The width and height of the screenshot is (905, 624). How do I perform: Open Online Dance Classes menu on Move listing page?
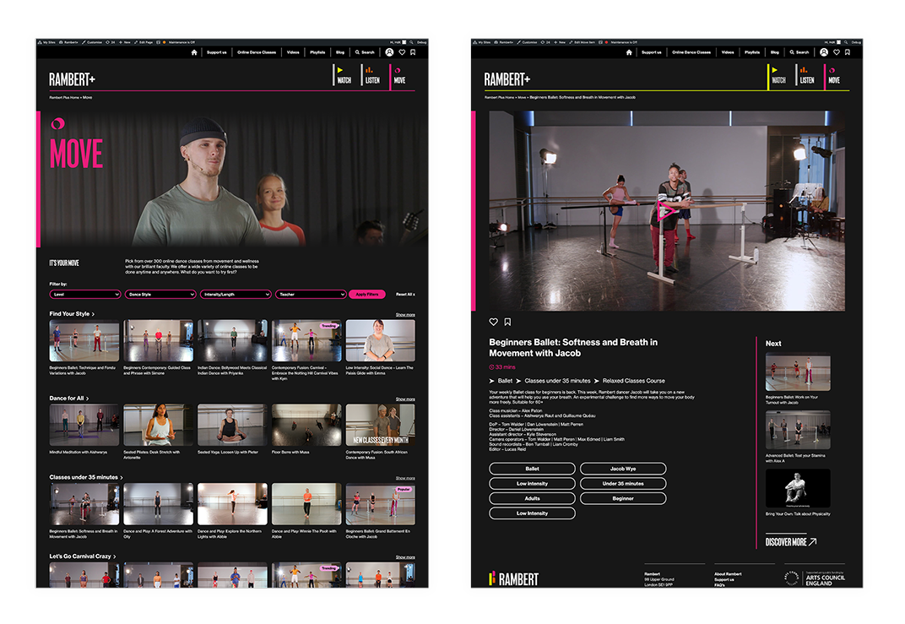click(x=257, y=52)
